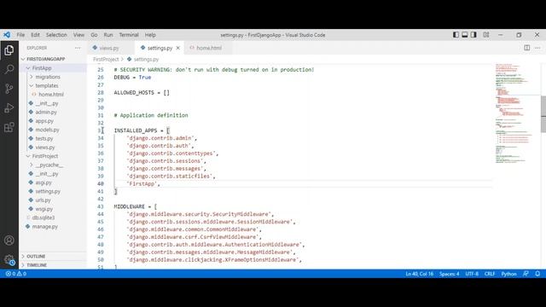The width and height of the screenshot is (546, 307).
Task: Open models.py in the explorer
Action: tap(47, 130)
